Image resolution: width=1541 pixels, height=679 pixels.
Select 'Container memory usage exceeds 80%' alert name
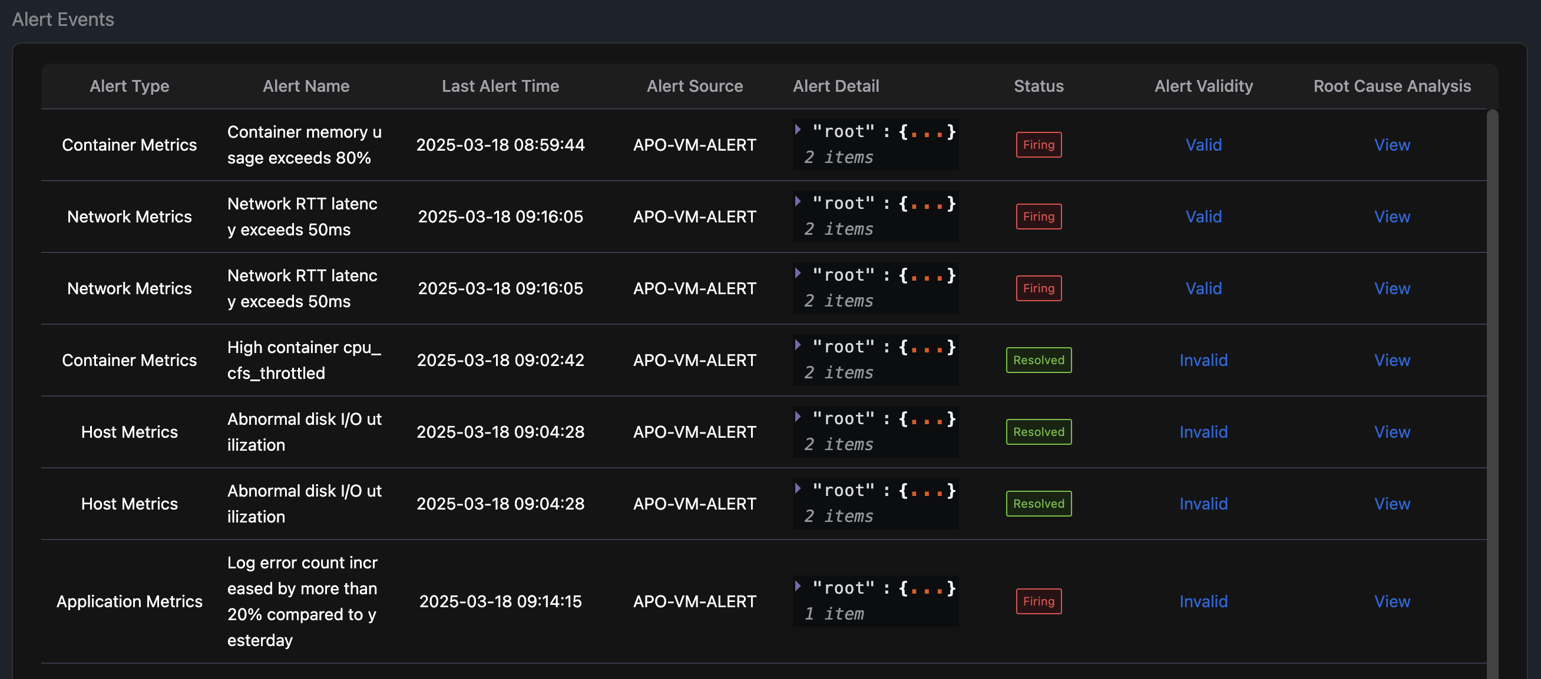click(305, 145)
